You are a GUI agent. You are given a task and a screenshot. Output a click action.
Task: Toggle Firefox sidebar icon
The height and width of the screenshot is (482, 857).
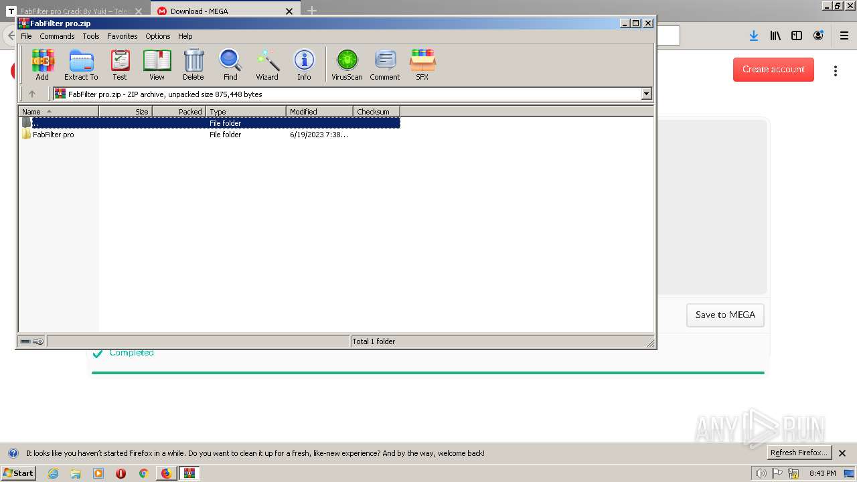click(x=797, y=35)
